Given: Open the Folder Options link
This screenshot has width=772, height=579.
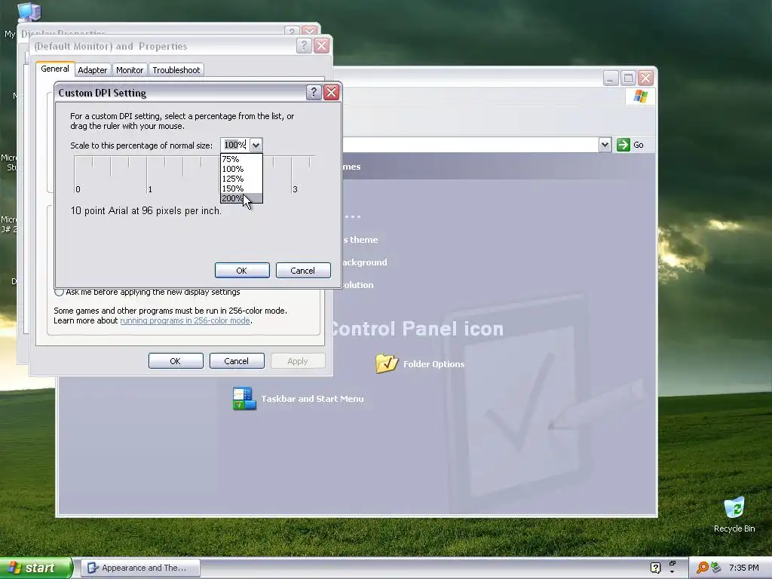Looking at the screenshot, I should (x=433, y=364).
